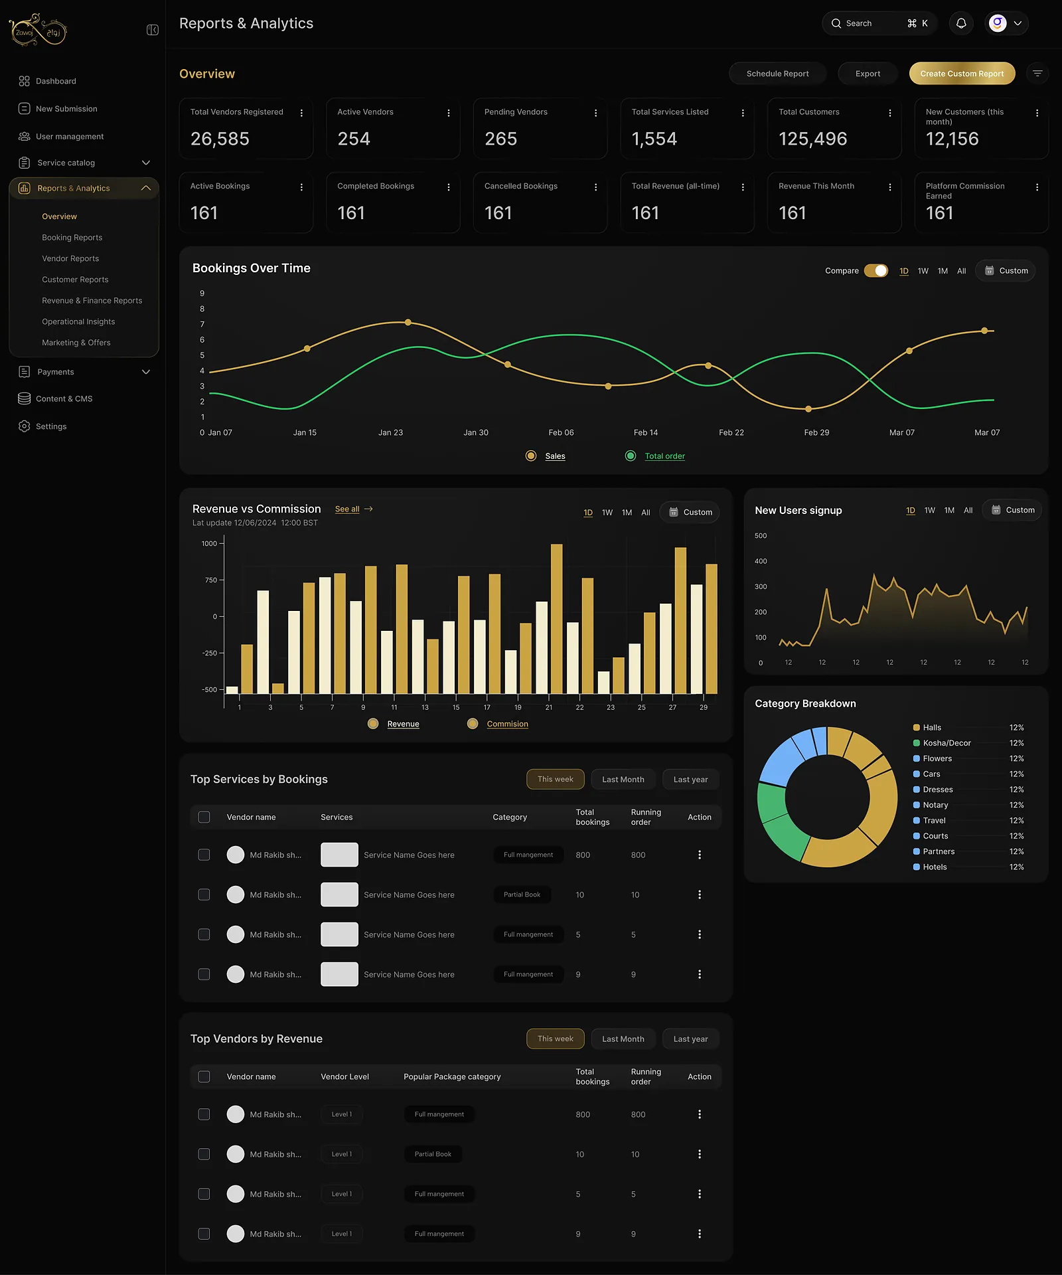Viewport: 1062px width, 1275px height.
Task: Click the User management people icon
Action: (25, 136)
